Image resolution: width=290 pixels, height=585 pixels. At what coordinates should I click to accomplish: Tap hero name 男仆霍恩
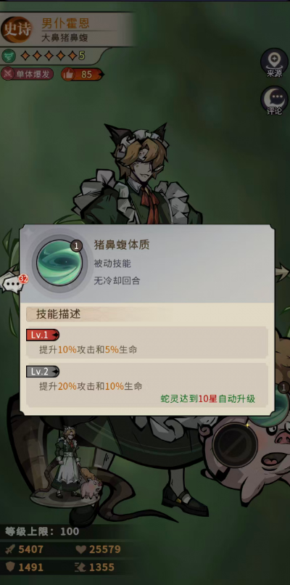tap(65, 23)
